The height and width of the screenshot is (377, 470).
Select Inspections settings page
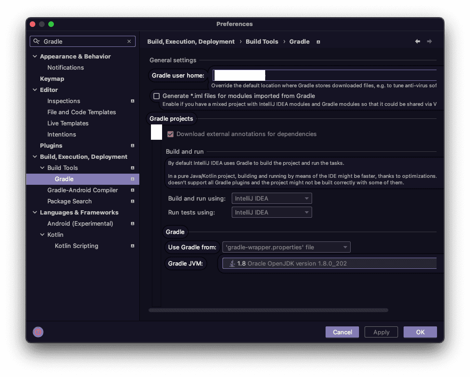pos(64,101)
